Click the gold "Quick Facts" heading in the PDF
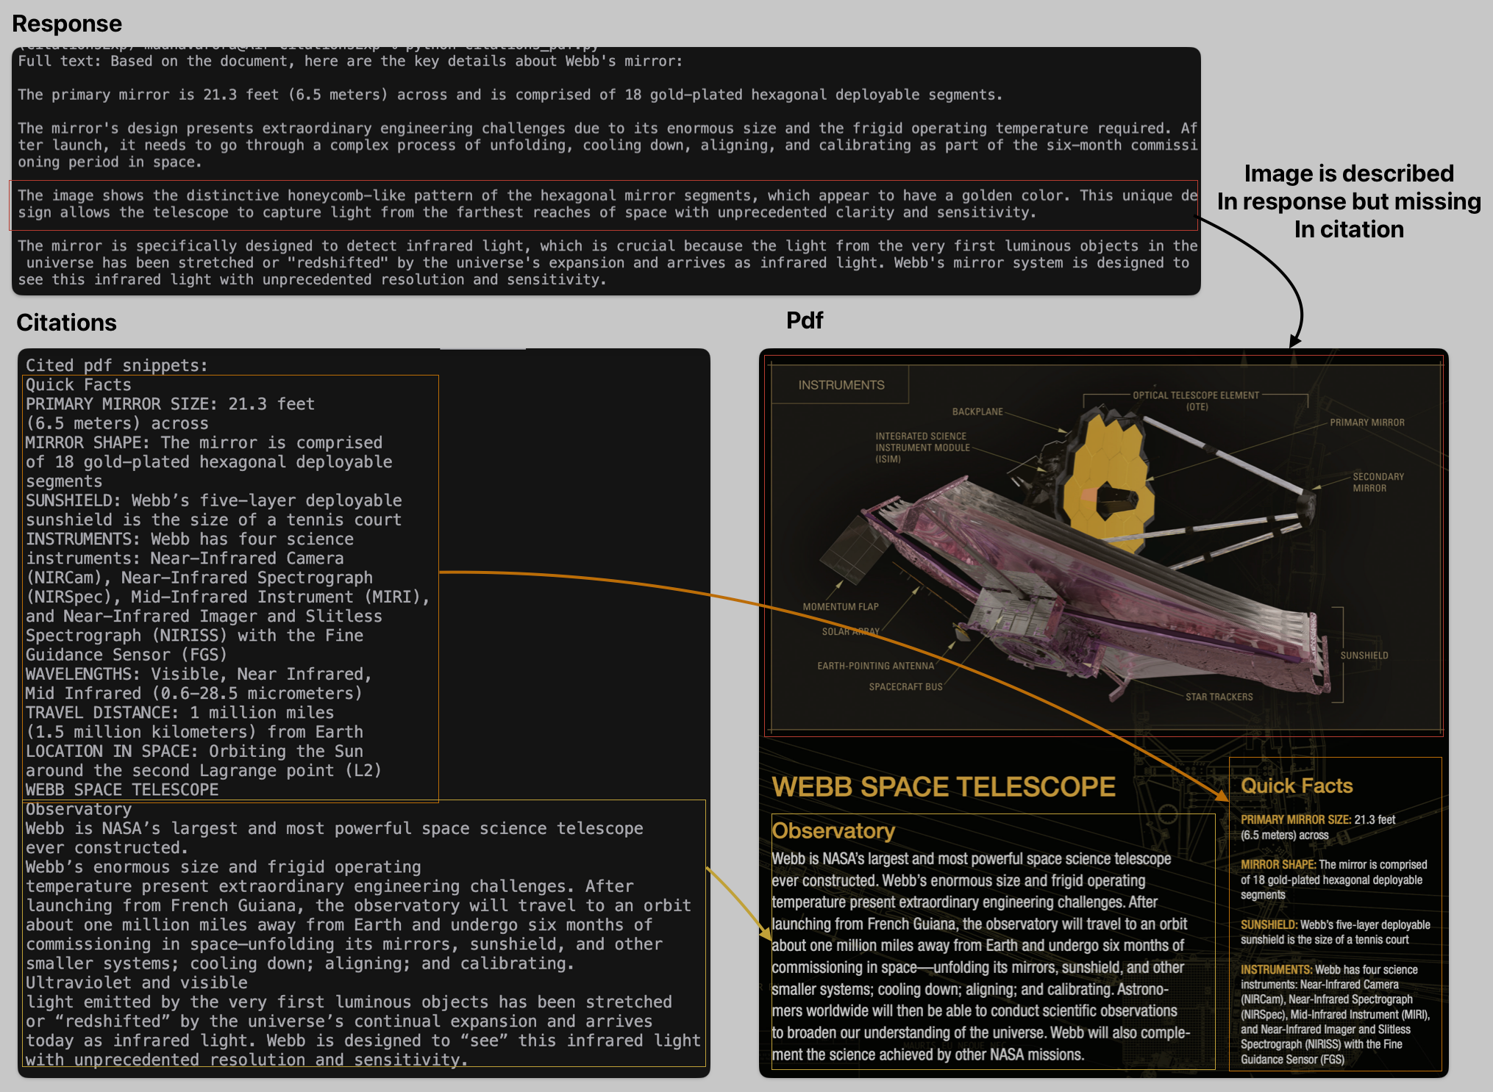Image resolution: width=1493 pixels, height=1092 pixels. (1297, 786)
